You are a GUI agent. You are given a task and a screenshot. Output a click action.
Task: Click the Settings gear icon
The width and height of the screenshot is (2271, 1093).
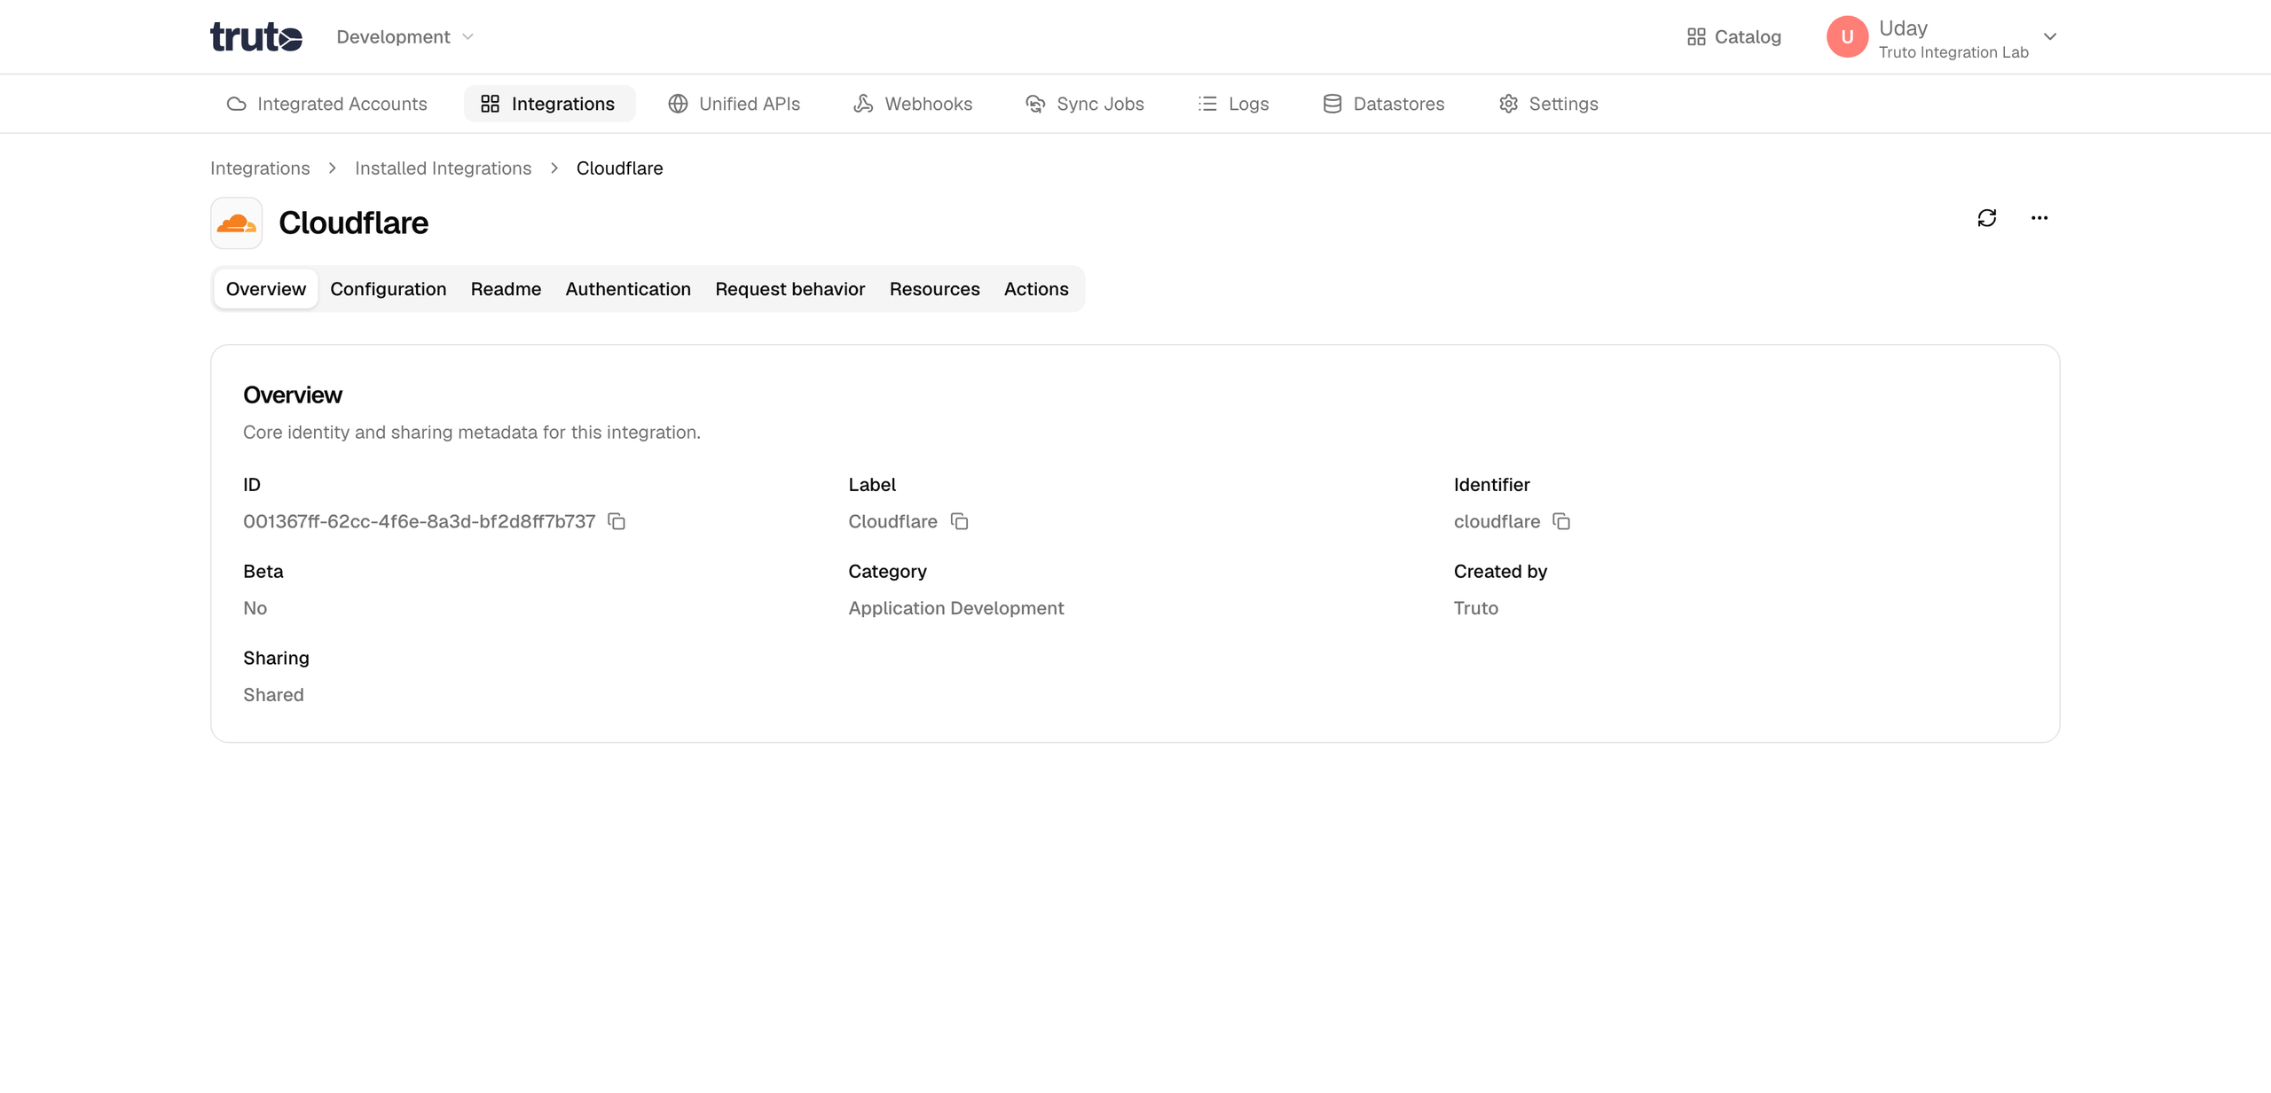coord(1508,104)
